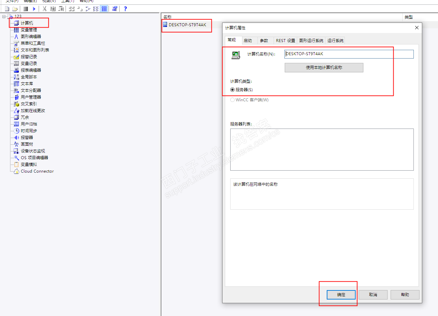Screen dimensions: 438x316
Task: Switch to small icons view
Action: pos(80,9)
